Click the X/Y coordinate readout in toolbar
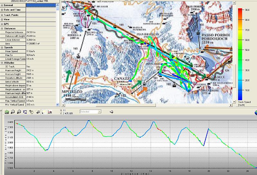The height and width of the screenshot is (175, 257). pos(66,112)
